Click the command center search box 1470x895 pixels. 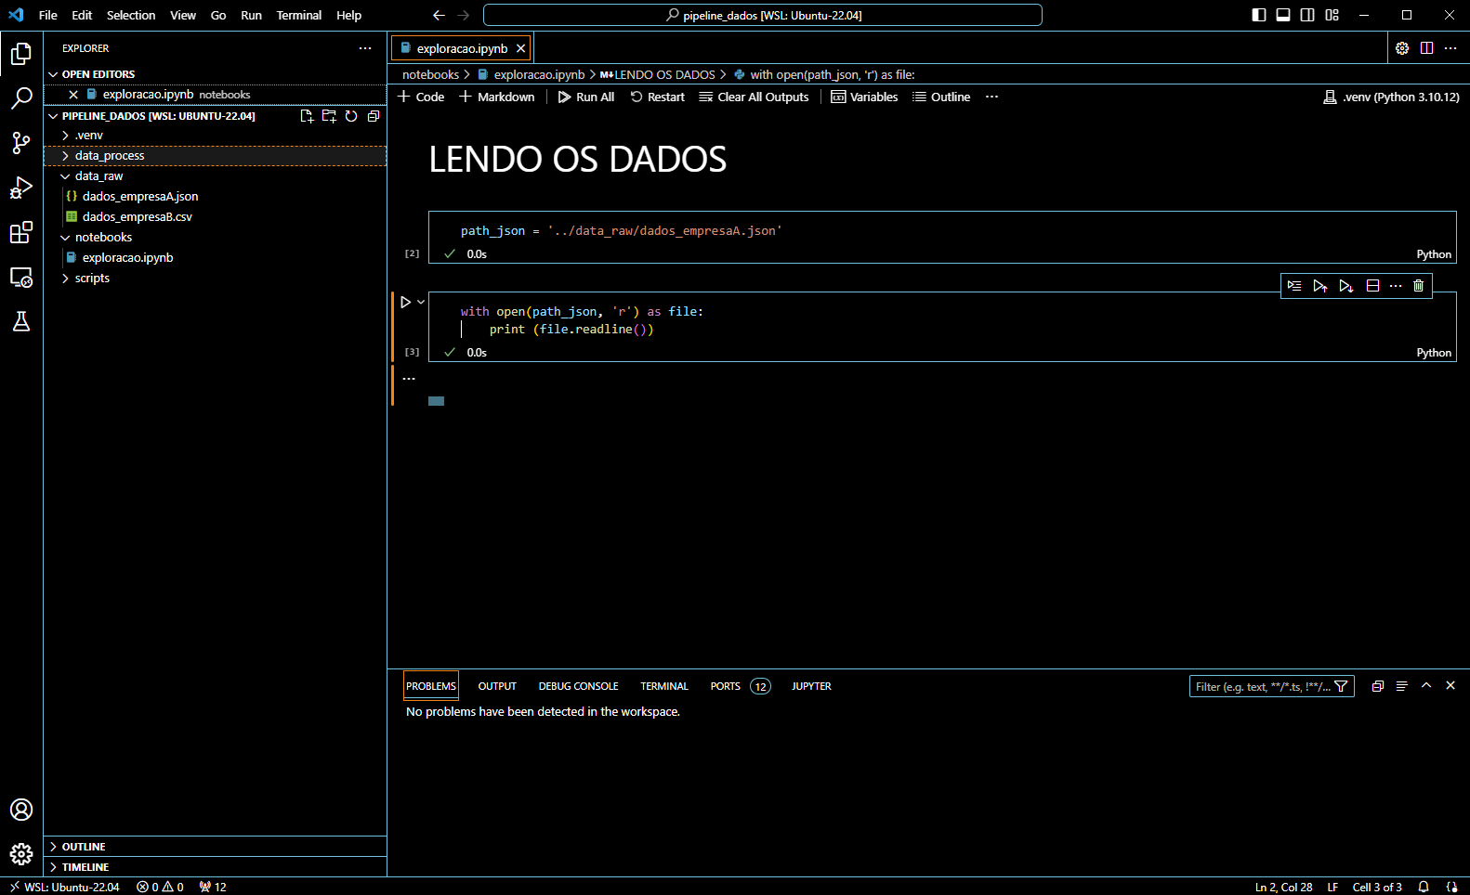[x=763, y=15]
